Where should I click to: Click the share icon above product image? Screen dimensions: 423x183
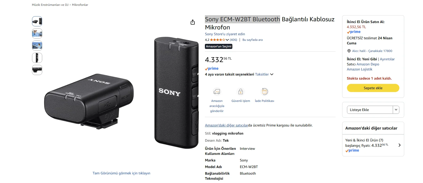click(x=193, y=22)
